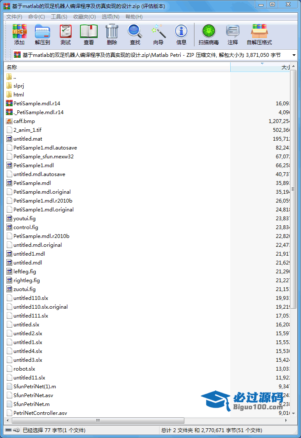Sort by the 大小 column header

(260, 67)
